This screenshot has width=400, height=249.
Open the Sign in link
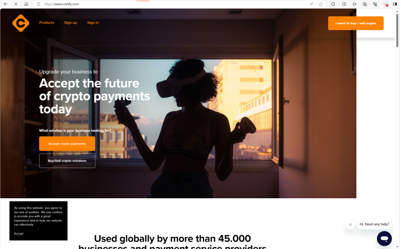[x=93, y=22]
